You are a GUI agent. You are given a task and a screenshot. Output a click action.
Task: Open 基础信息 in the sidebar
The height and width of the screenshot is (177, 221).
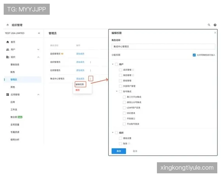[15, 65]
